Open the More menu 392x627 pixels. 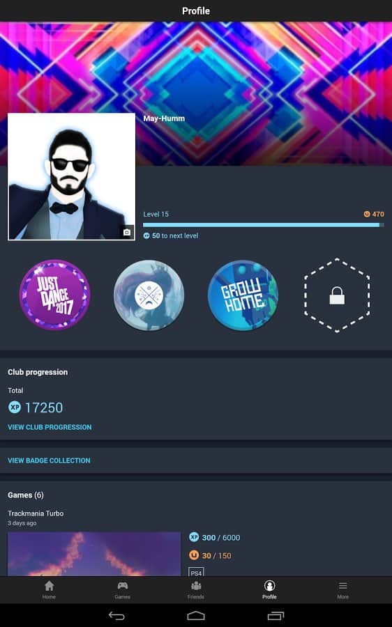[342, 590]
